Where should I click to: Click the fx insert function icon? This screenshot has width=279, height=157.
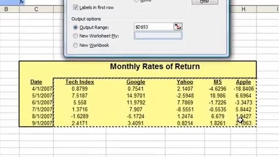[22, 2]
